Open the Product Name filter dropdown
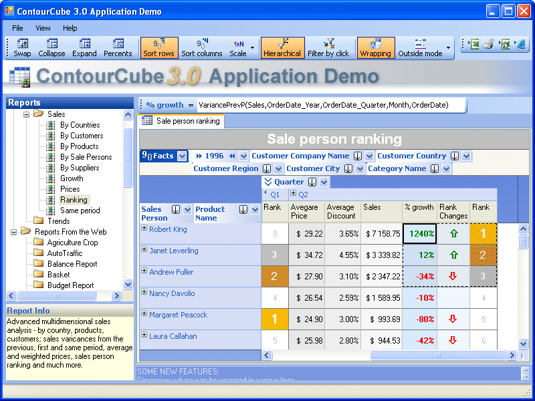 255,210
